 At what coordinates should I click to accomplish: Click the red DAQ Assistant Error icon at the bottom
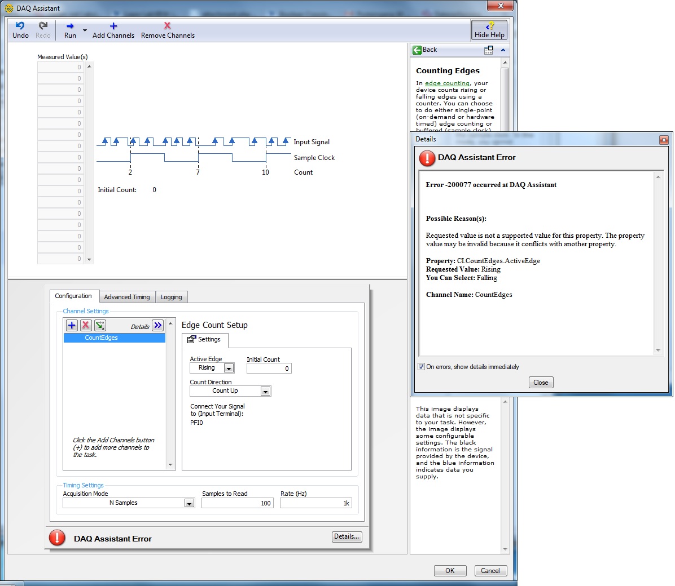click(x=57, y=538)
